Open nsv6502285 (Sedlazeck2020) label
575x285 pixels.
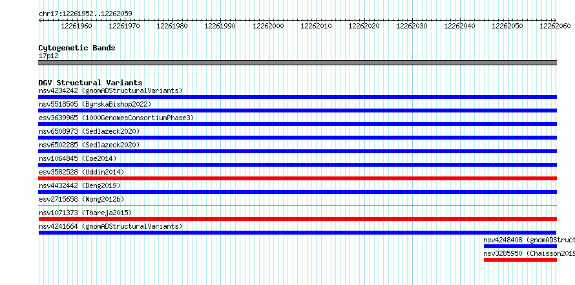[89, 145]
